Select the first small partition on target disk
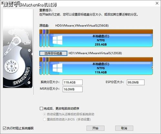161x134 pixels. pos(41,66)
